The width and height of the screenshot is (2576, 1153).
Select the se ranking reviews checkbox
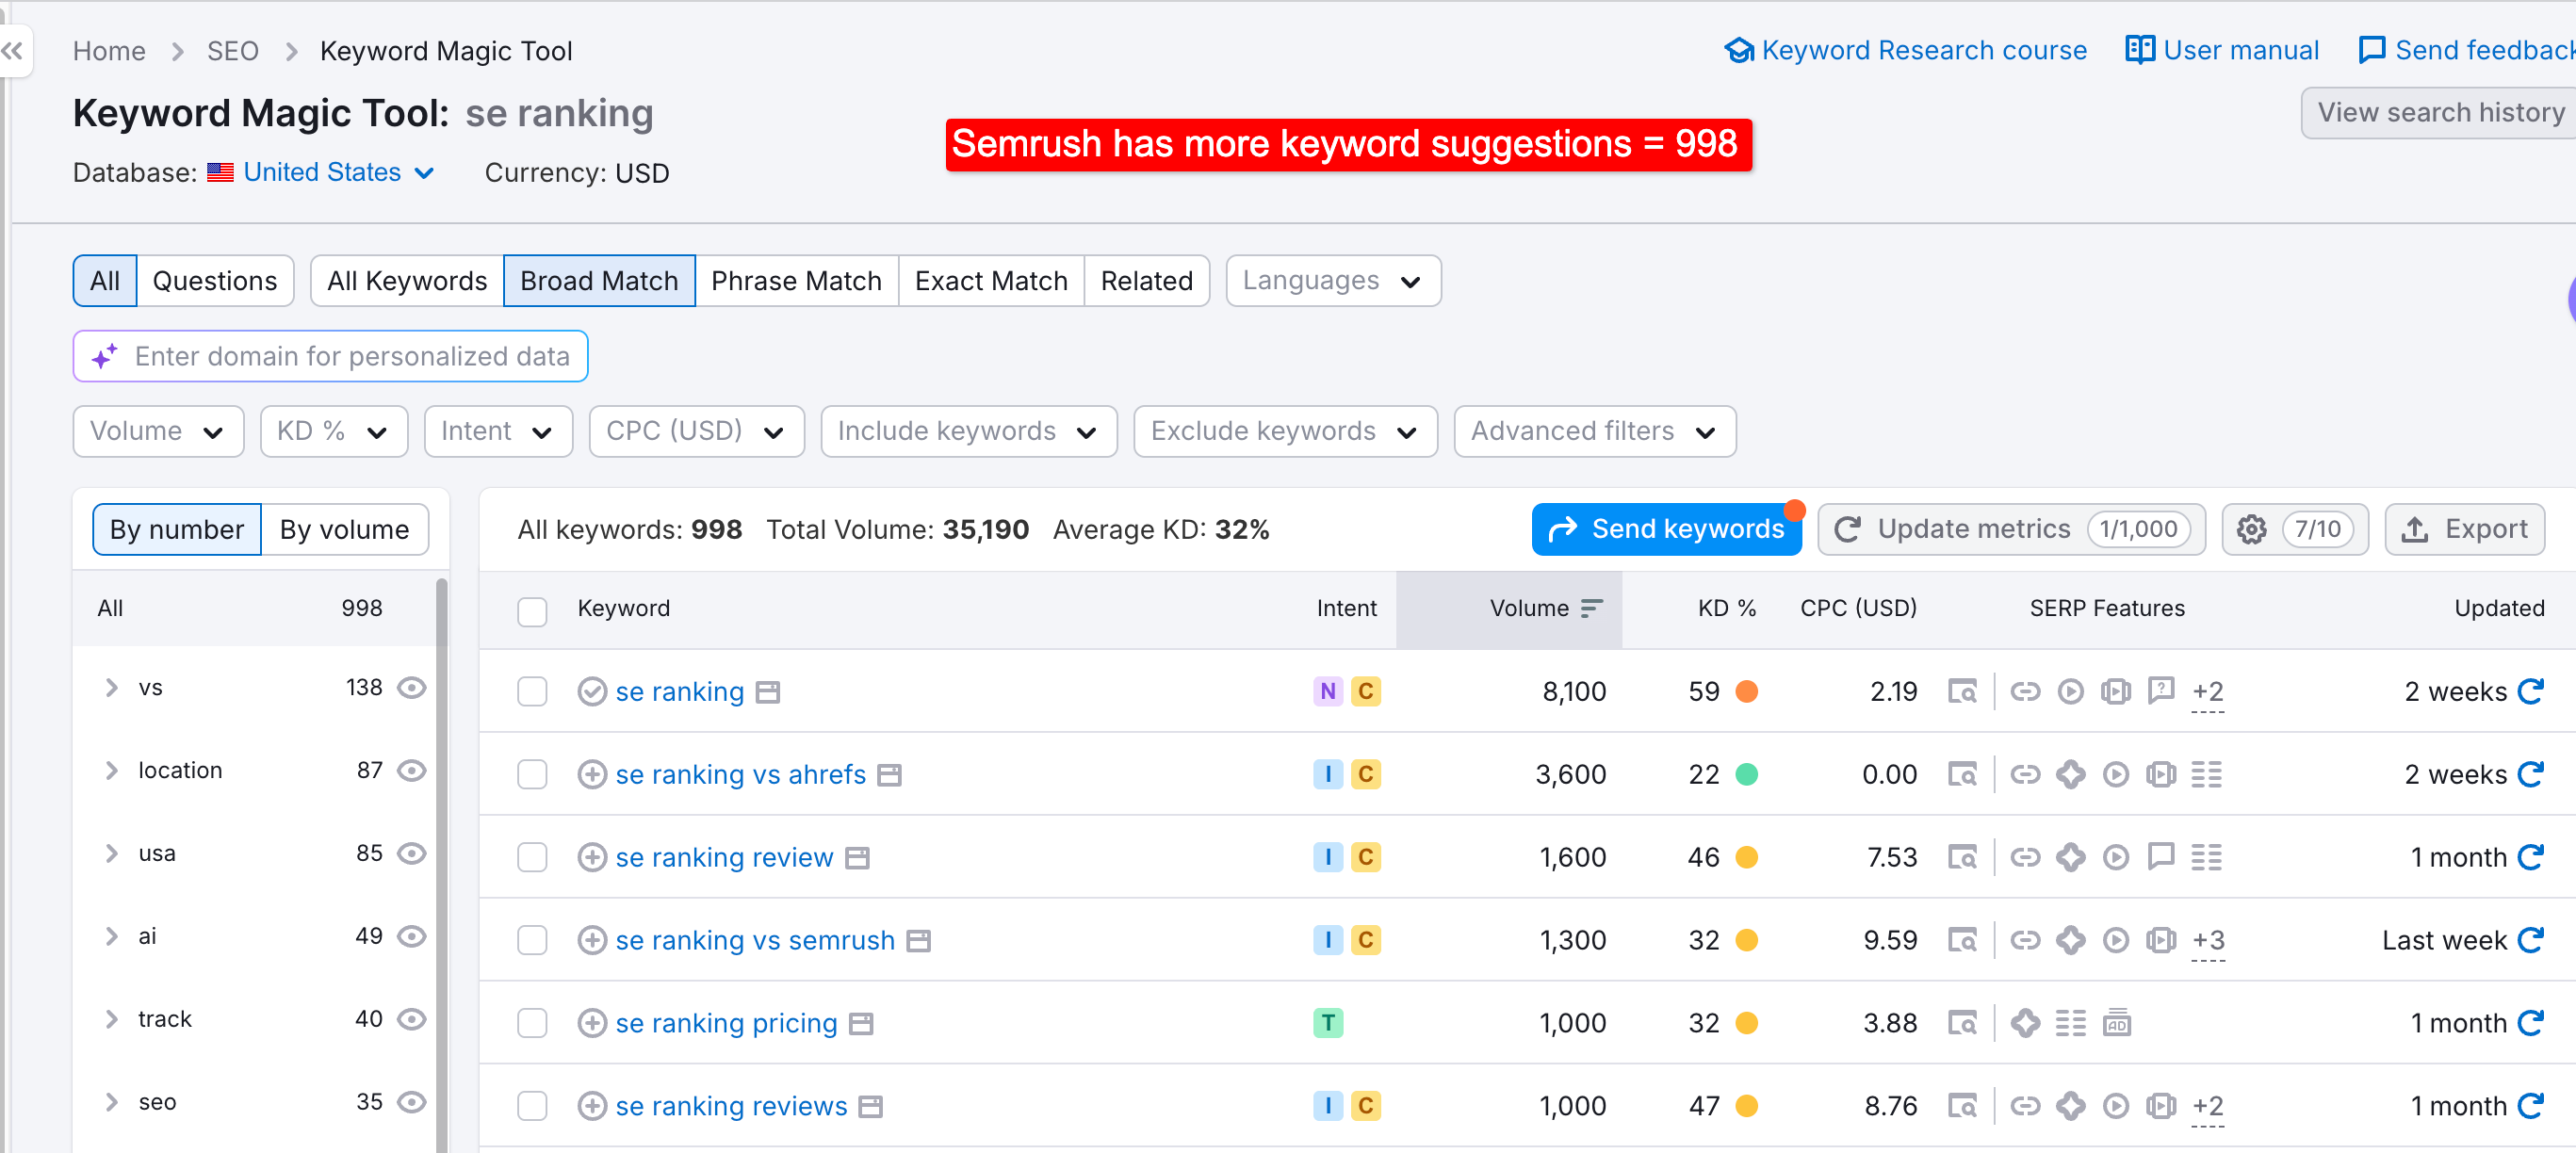[532, 1106]
